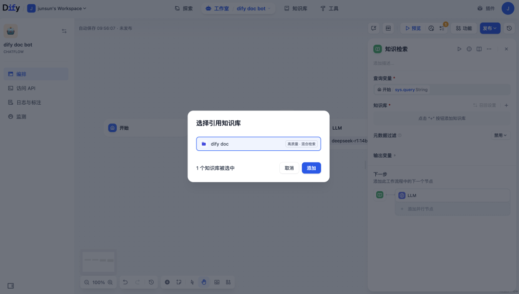Open the 知识库 item in top navigation
The image size is (519, 294).
296,8
